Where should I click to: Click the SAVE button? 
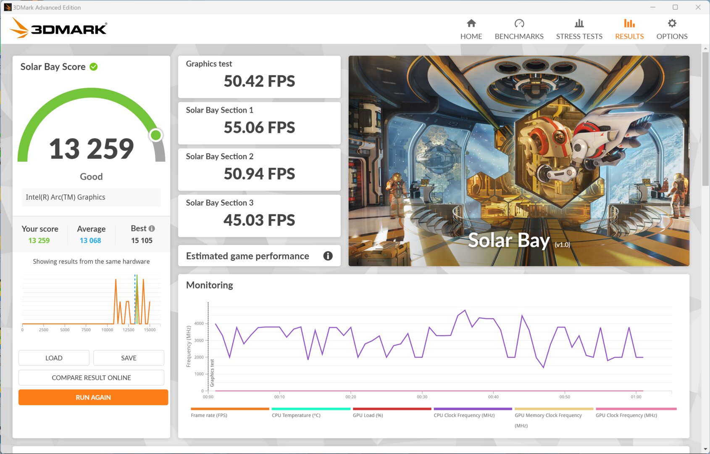[x=129, y=358]
